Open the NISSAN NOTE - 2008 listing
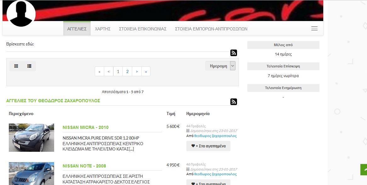Image resolution: width=367 pixels, height=185 pixels. coord(84,166)
